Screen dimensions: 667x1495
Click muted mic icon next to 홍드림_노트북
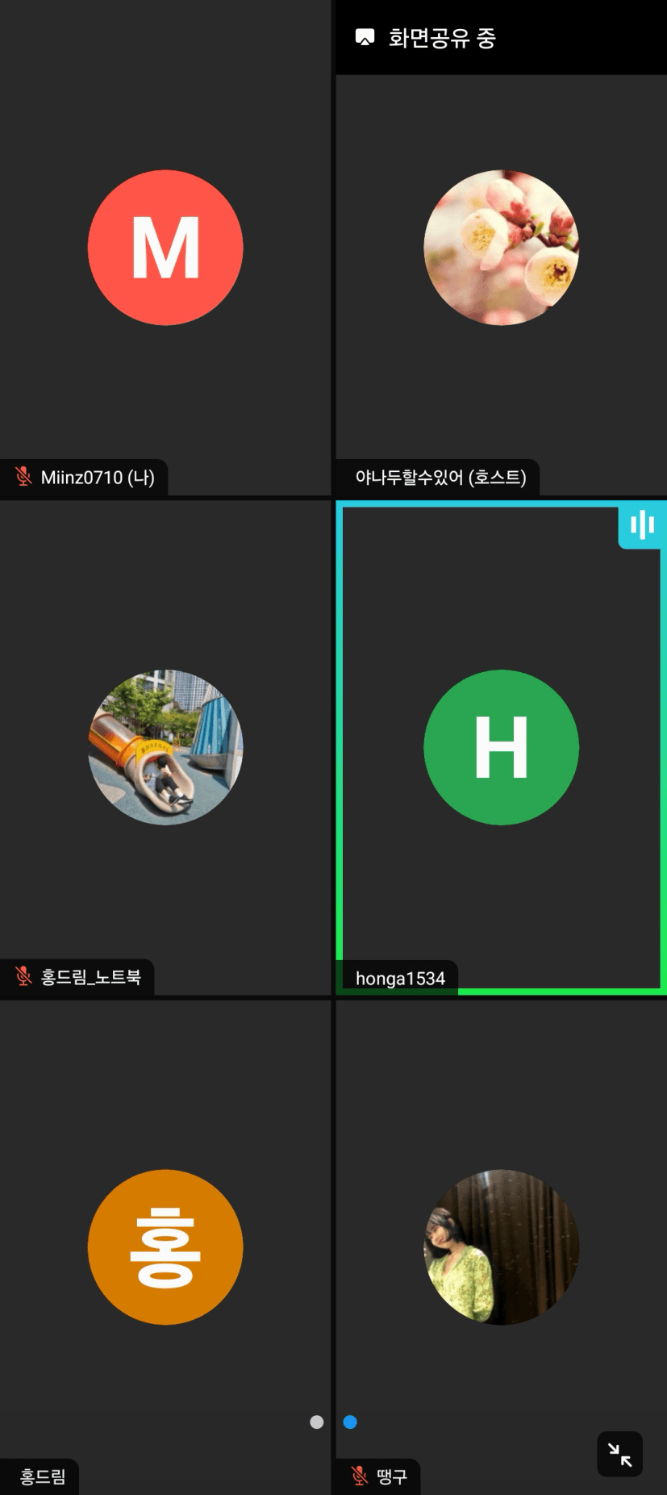(x=23, y=977)
